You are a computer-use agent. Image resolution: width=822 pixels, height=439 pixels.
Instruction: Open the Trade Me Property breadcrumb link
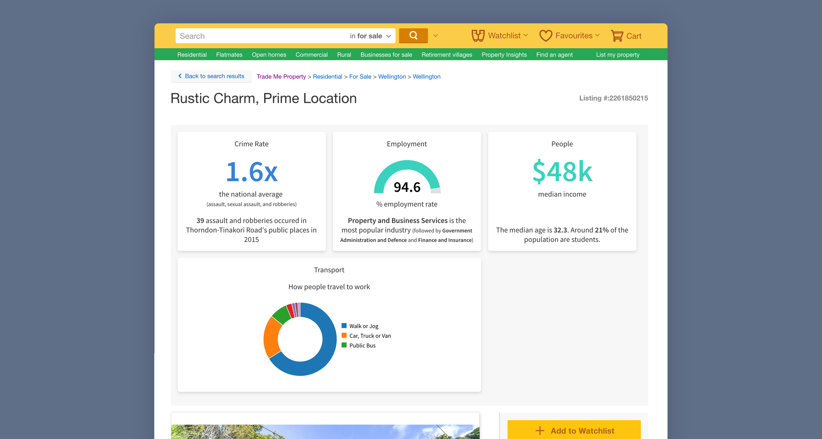click(281, 76)
